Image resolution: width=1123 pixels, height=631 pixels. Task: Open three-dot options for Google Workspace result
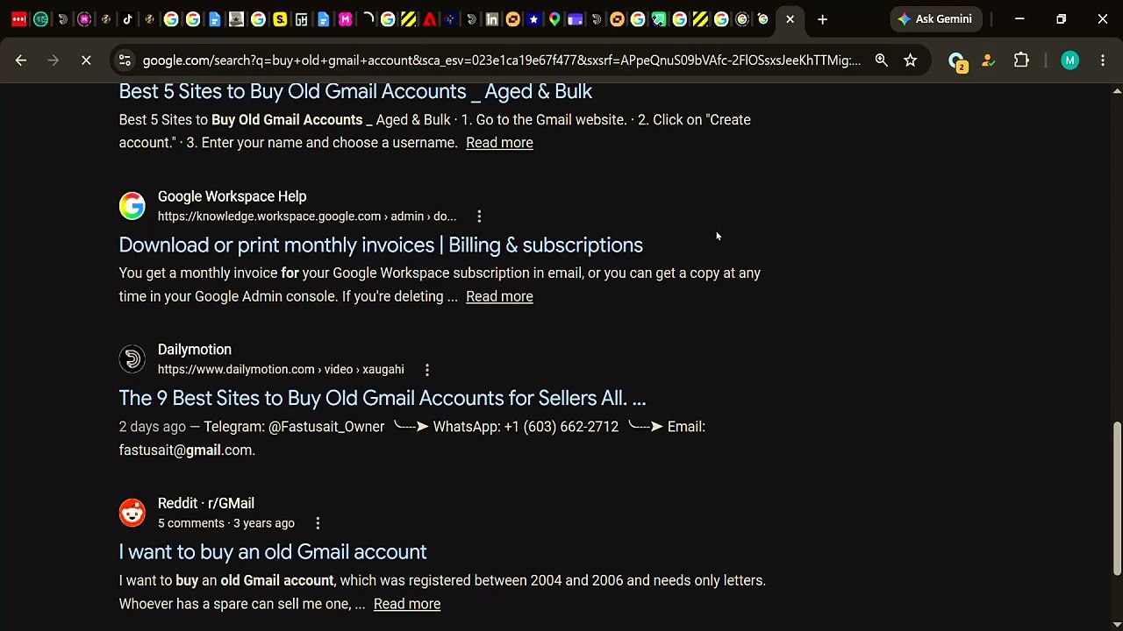[x=479, y=216]
